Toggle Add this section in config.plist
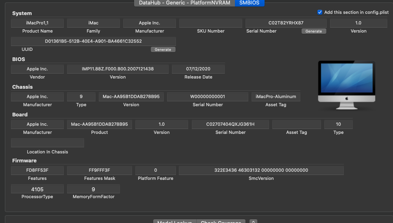 (x=320, y=12)
